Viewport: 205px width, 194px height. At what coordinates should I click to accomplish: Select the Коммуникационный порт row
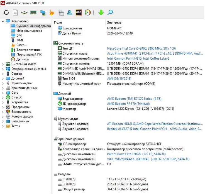pos(129,84)
